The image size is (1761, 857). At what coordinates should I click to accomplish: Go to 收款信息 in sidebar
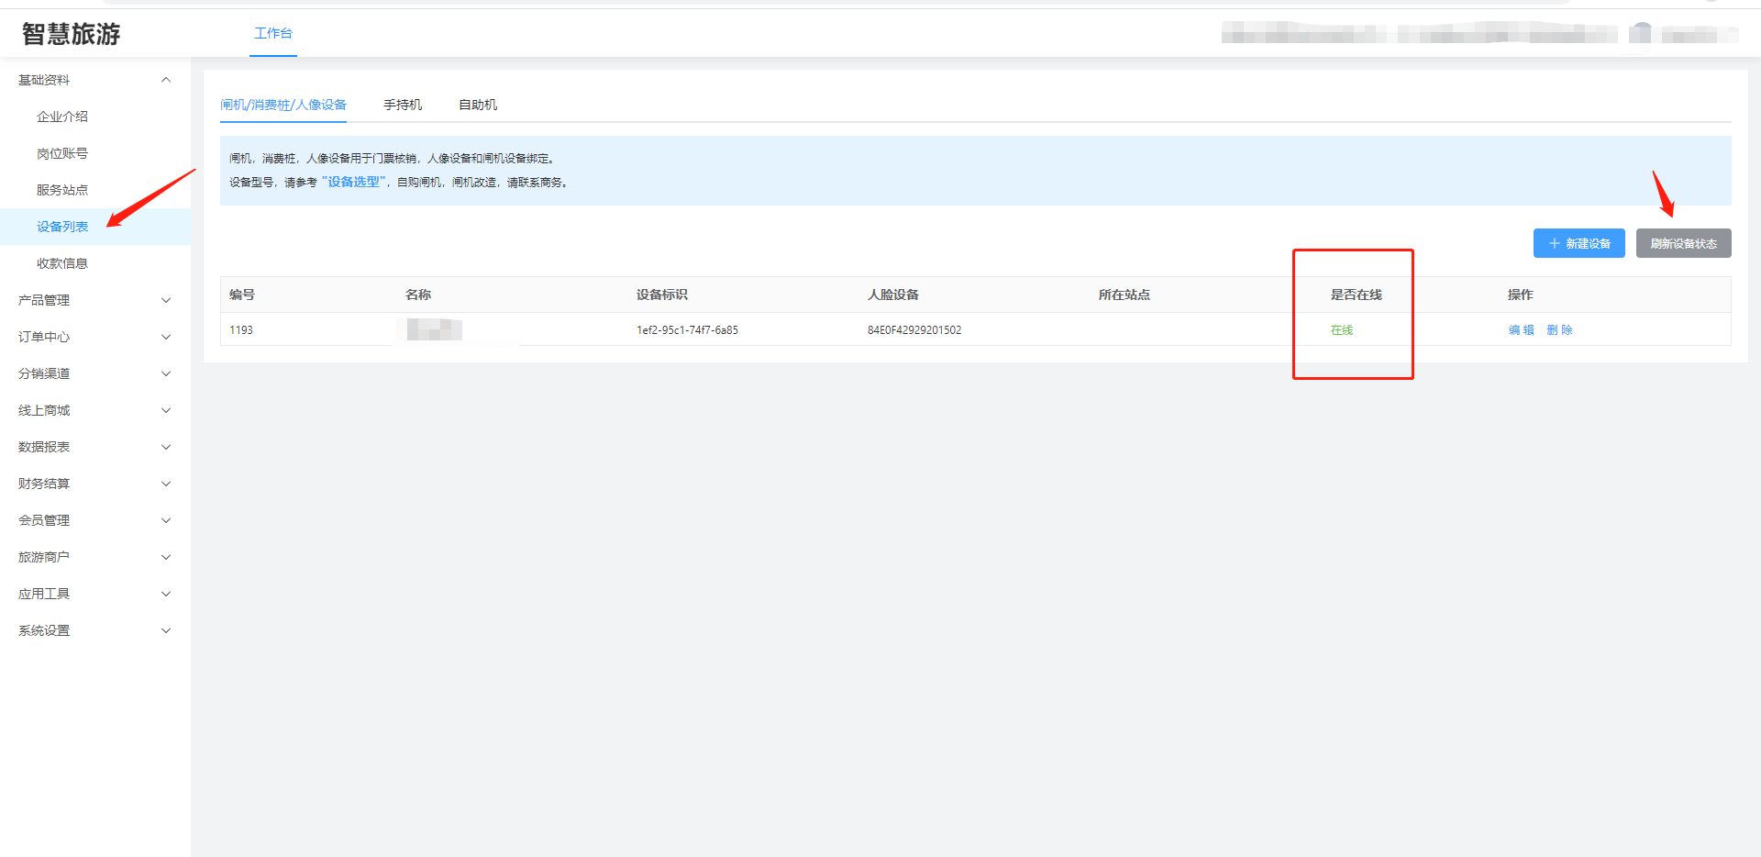pos(62,263)
